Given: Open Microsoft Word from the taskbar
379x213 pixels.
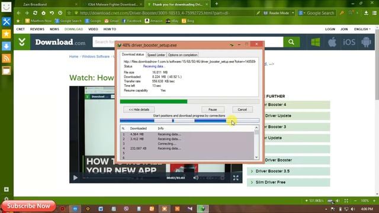Looking at the screenshot, I should click(101, 209).
